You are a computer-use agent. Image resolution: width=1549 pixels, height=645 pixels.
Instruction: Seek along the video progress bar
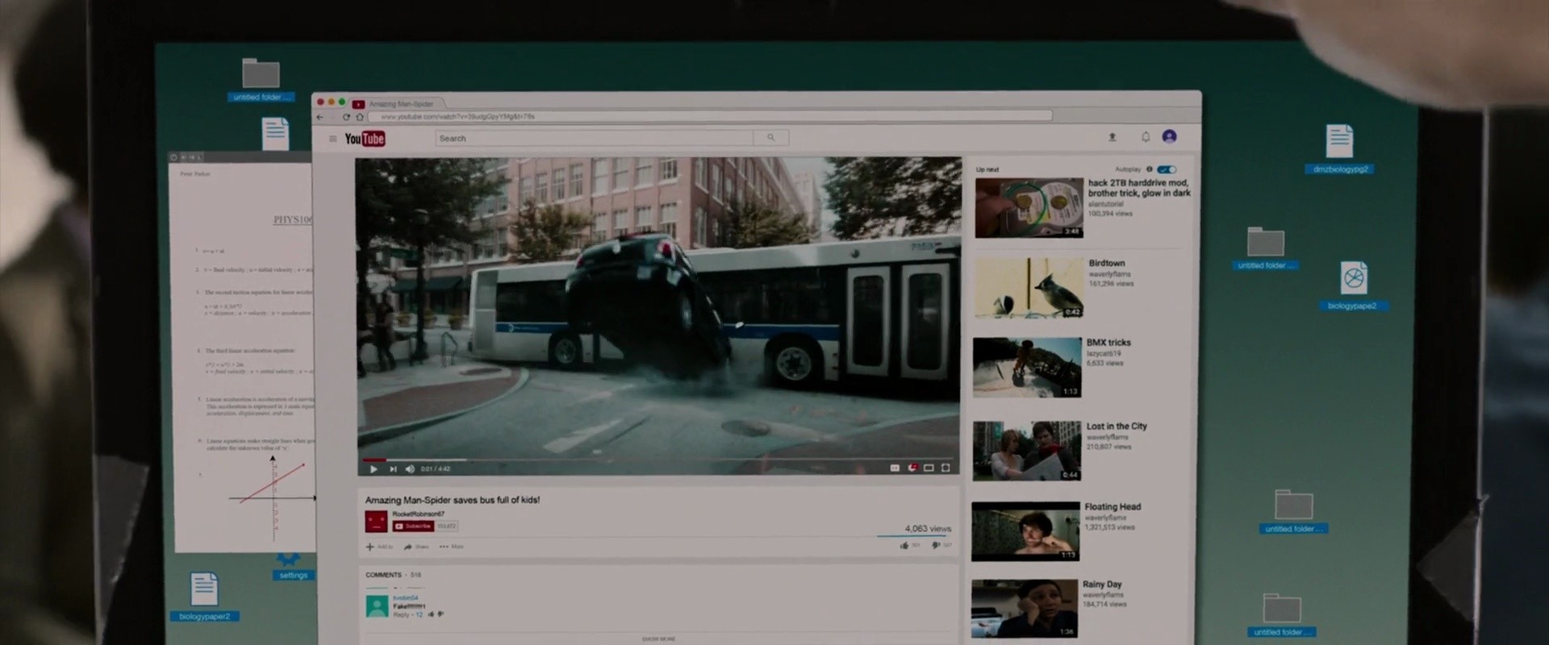[x=658, y=460]
